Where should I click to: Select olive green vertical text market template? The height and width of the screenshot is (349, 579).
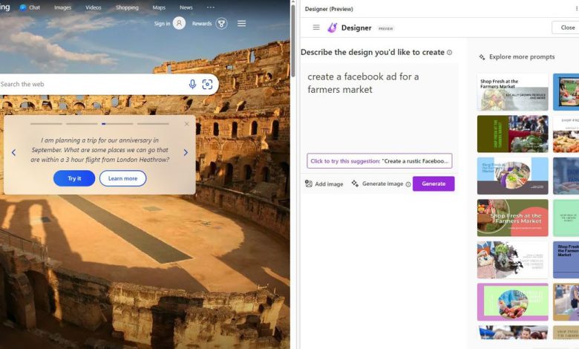coord(512,134)
